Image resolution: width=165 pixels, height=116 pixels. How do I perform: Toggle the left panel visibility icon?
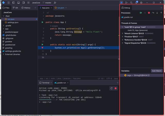click(x=13, y=3)
